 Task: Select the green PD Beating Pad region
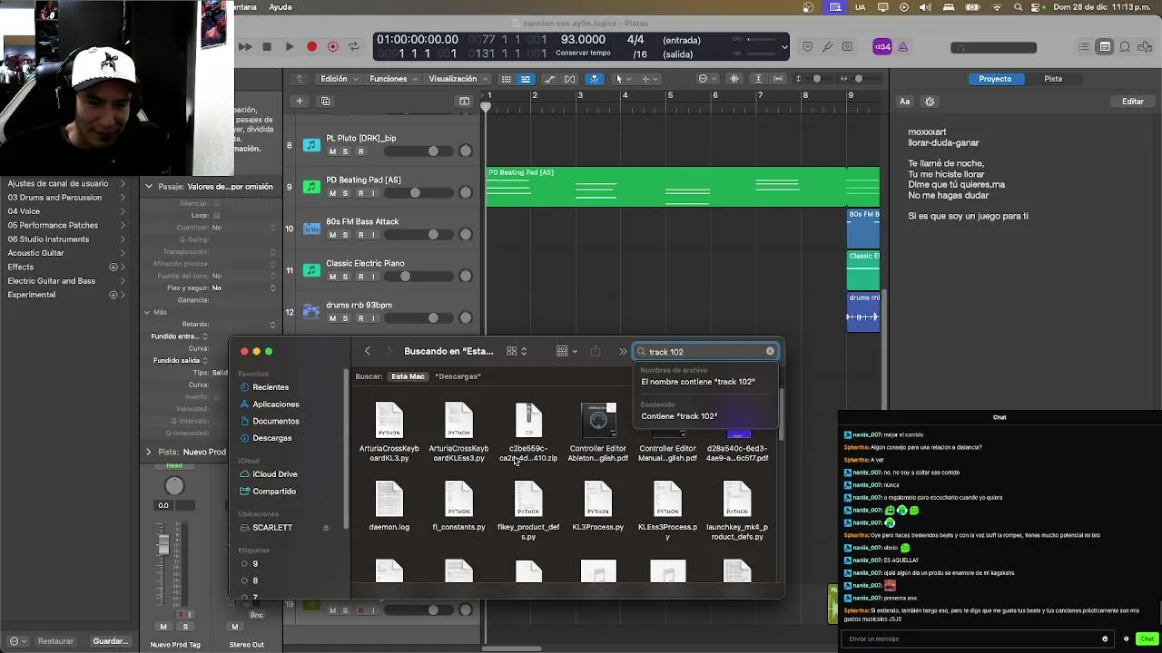coord(682,187)
